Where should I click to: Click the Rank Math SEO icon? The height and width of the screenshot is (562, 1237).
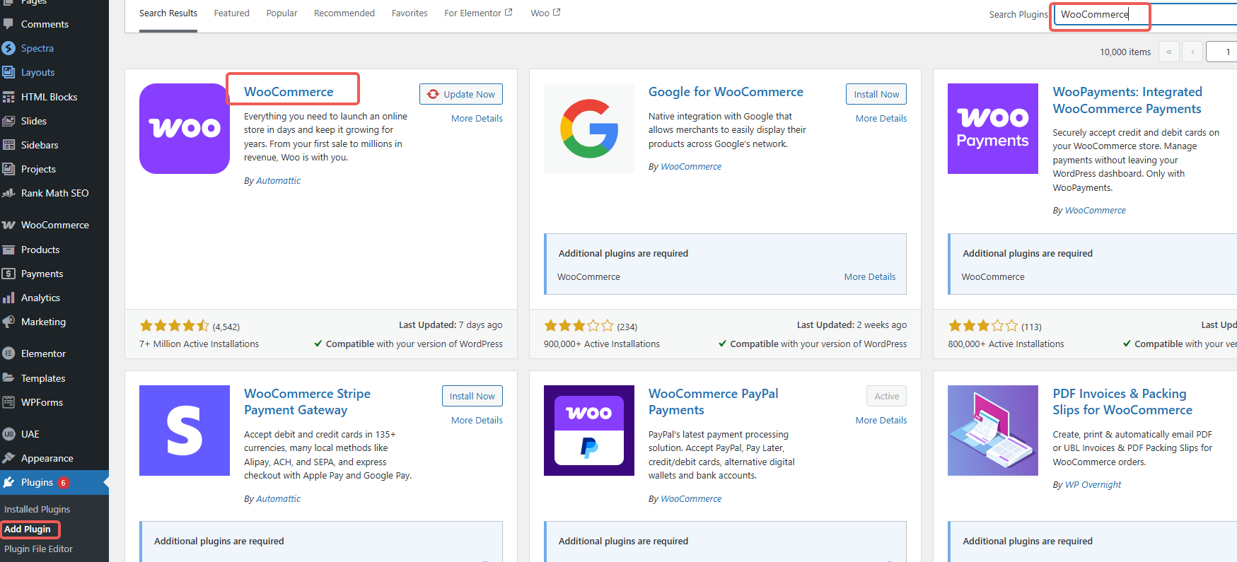pos(8,193)
